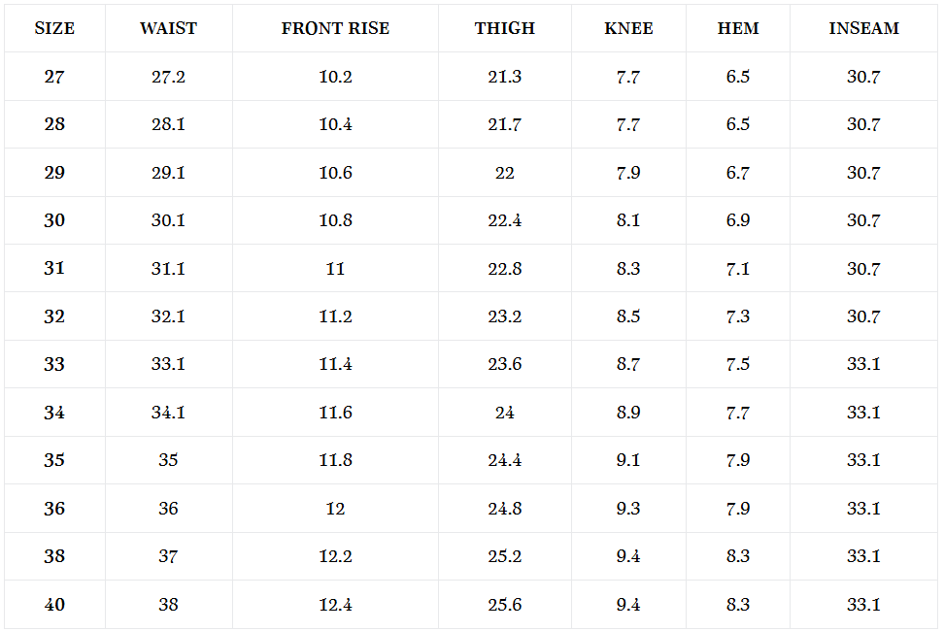Click the KNEE column header

[x=628, y=28]
